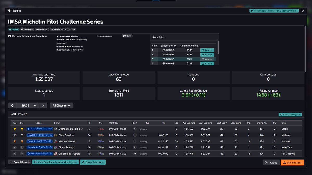Viewport: 312px width, 175px height.
Task: Click the helmet icon next to Albert Estevez
Action: coord(56,148)
